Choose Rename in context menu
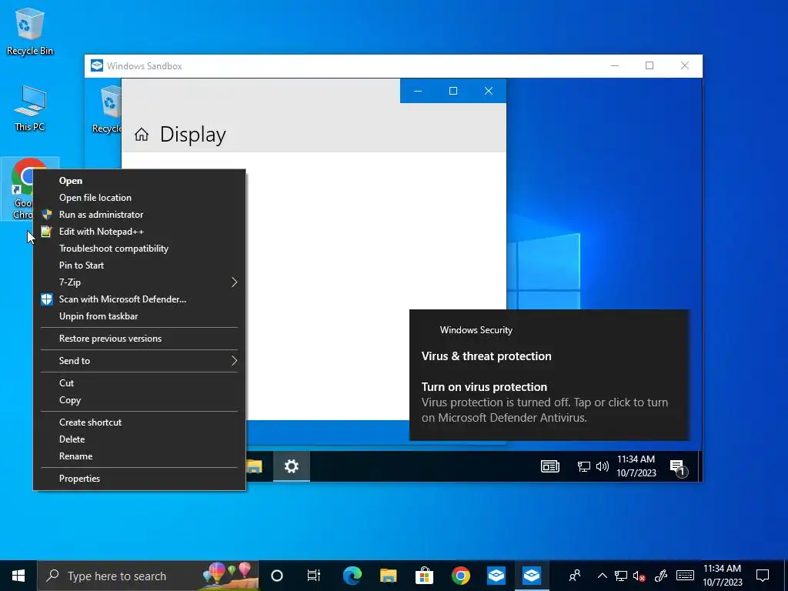Image resolution: width=788 pixels, height=591 pixels. pyautogui.click(x=139, y=456)
